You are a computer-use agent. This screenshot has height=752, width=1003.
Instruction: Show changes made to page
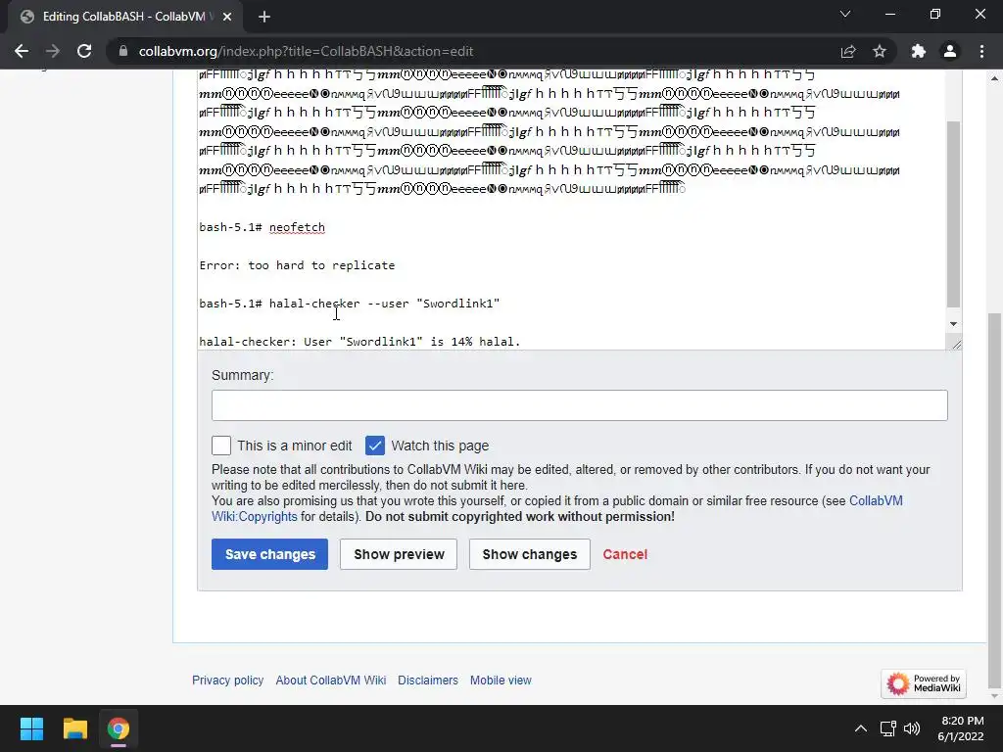(530, 554)
